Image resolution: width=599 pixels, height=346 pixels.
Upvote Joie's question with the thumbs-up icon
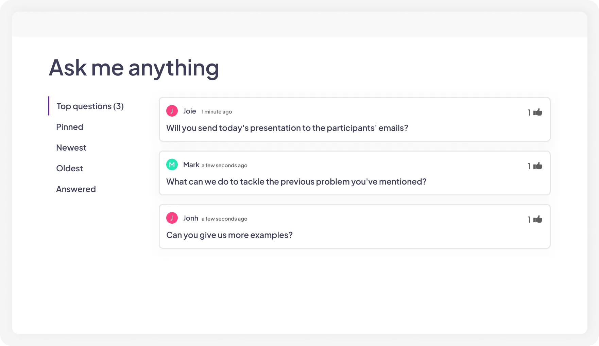click(x=538, y=112)
